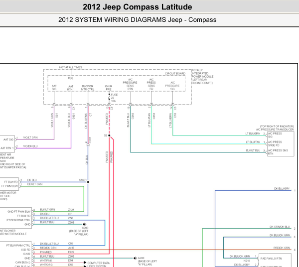Viewport: 299px width, 267px height.
Task: Click the 'IOD FD' terminal
Action: [26, 250]
